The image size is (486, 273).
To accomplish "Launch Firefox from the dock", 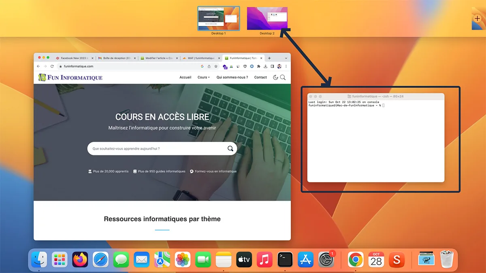I will (80, 260).
